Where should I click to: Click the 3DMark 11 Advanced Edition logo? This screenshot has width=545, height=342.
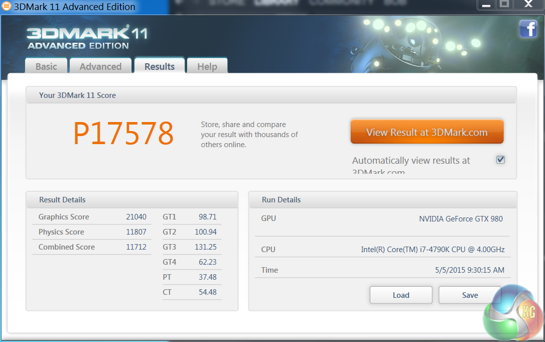[x=87, y=37]
